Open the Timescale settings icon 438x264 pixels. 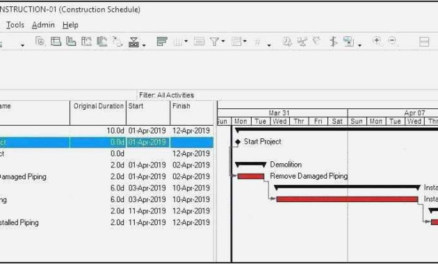click(x=199, y=42)
